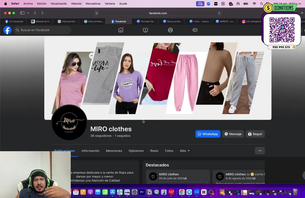Switch to the Reels tab

coord(154,151)
